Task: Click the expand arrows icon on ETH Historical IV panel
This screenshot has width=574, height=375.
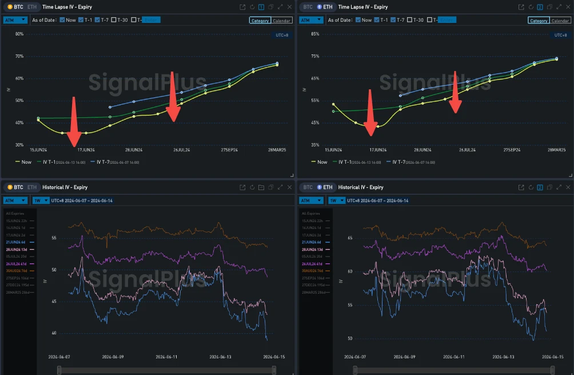Action: tap(559, 187)
